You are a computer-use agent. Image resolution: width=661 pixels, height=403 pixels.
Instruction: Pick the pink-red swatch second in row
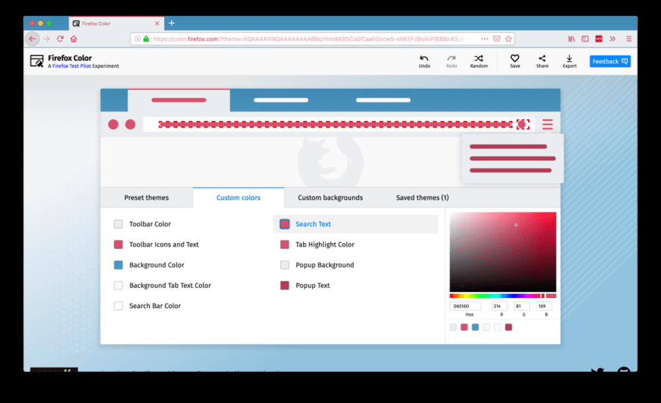[x=464, y=327]
